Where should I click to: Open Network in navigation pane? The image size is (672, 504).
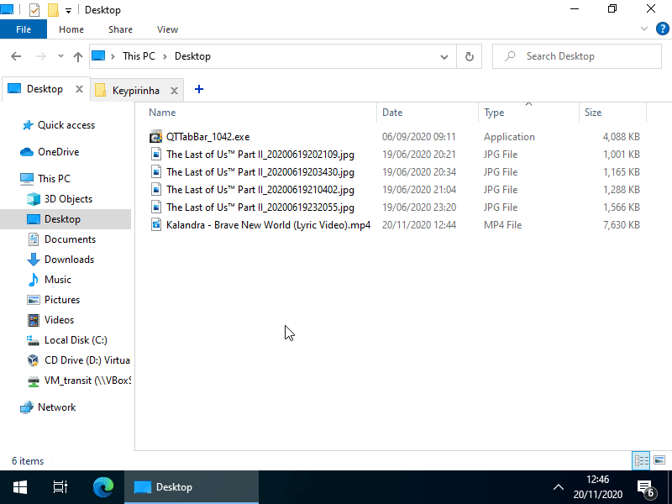tap(49, 407)
